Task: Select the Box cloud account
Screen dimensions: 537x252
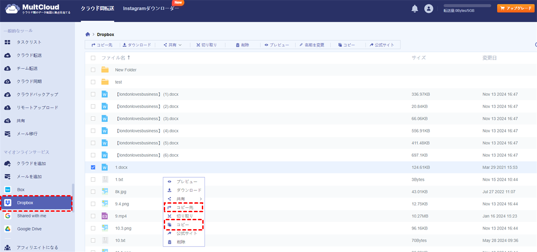Action: click(x=21, y=189)
